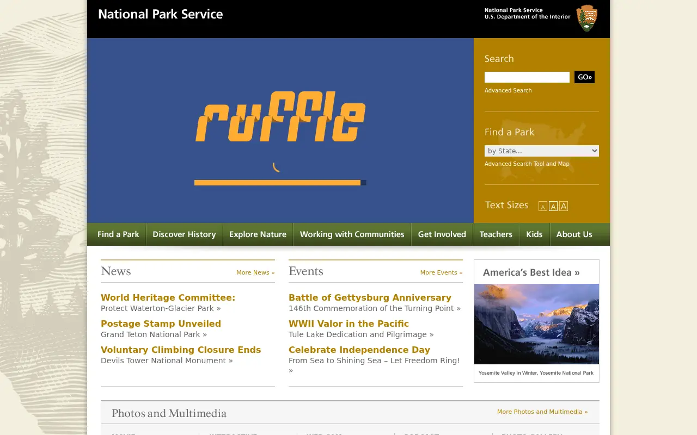Image resolution: width=697 pixels, height=435 pixels.
Task: Select the largest text size A
Action: [564, 206]
